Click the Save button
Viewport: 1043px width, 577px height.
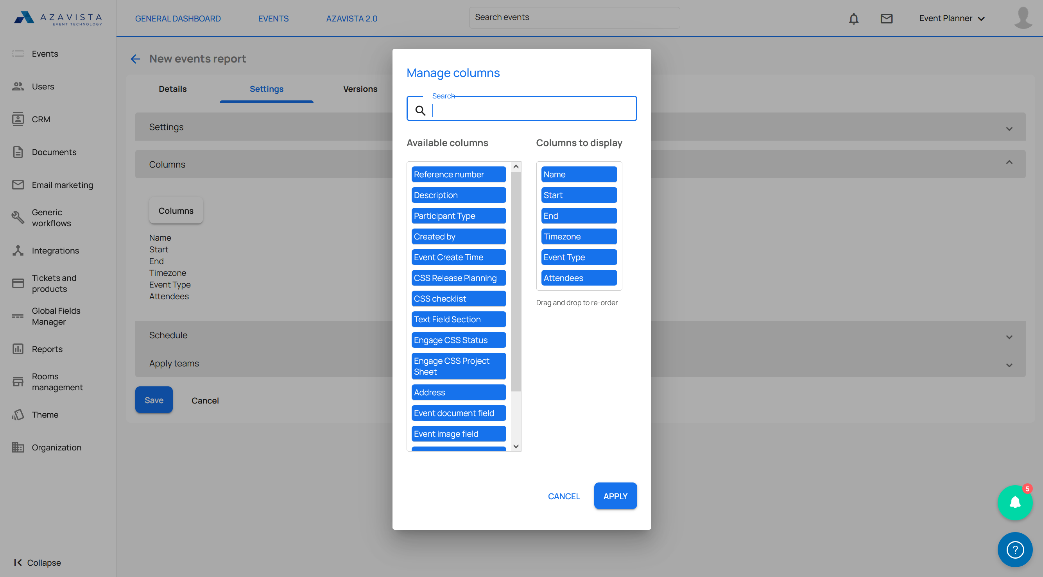[154, 400]
